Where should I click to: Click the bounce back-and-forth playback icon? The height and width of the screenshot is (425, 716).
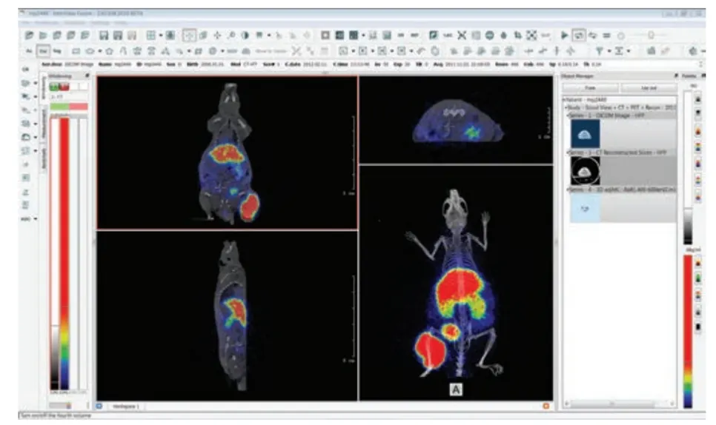593,35
